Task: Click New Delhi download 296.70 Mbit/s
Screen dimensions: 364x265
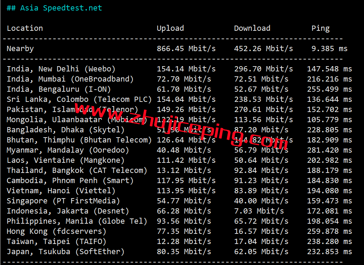Action: coord(264,69)
